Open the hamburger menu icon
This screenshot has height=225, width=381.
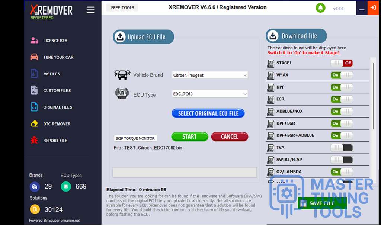[x=90, y=10]
